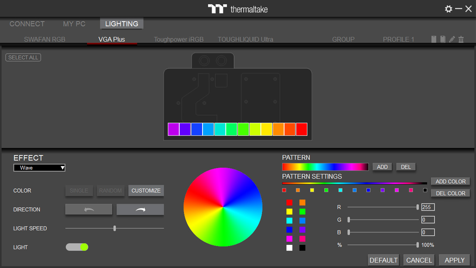476x268 pixels.
Task: Select the green pattern stop marker
Action: point(326,190)
